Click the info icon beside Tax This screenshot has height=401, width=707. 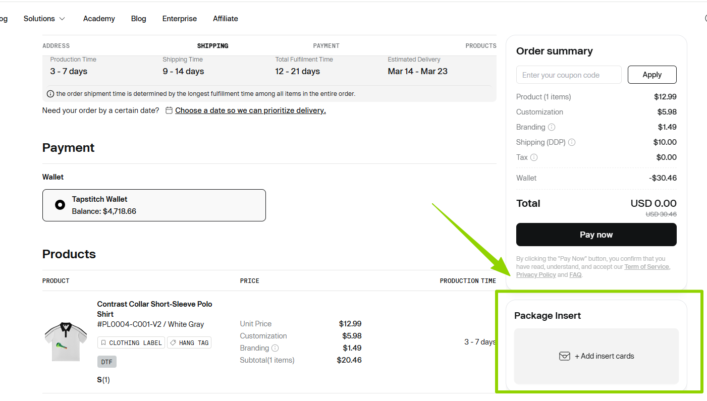[534, 157]
